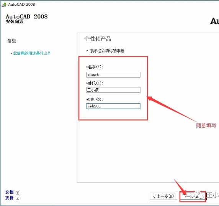Image resolution: width=219 pixels, height=206 pixels.
Task: Click the *组织(O): label
Action: pos(95,99)
